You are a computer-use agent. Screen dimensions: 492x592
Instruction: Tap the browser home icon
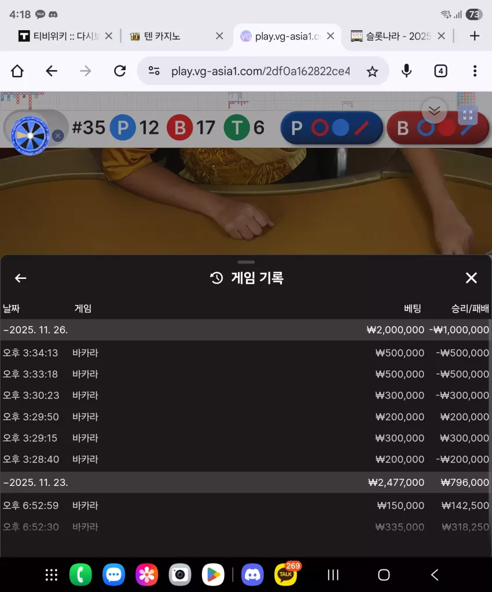pyautogui.click(x=17, y=71)
